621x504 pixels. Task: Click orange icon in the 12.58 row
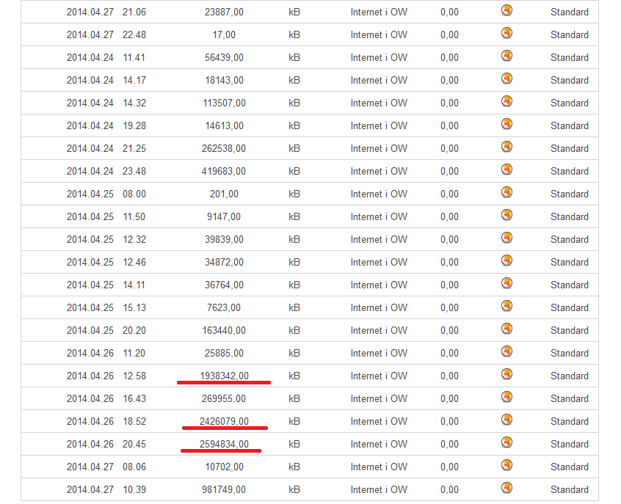coord(506,374)
